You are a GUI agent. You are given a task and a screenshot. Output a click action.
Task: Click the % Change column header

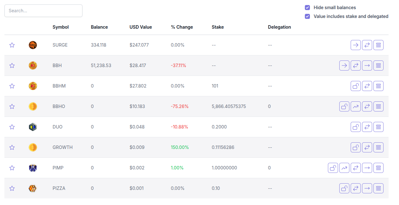point(182,27)
